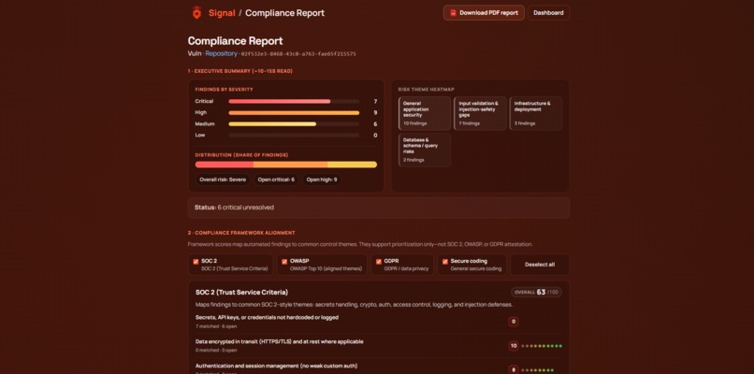Click the Overall risk: Severe pill

(223, 180)
